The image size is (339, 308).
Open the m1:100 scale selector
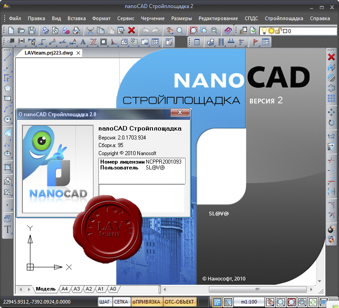(249, 302)
